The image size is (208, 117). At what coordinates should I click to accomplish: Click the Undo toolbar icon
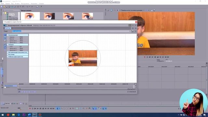27,6
